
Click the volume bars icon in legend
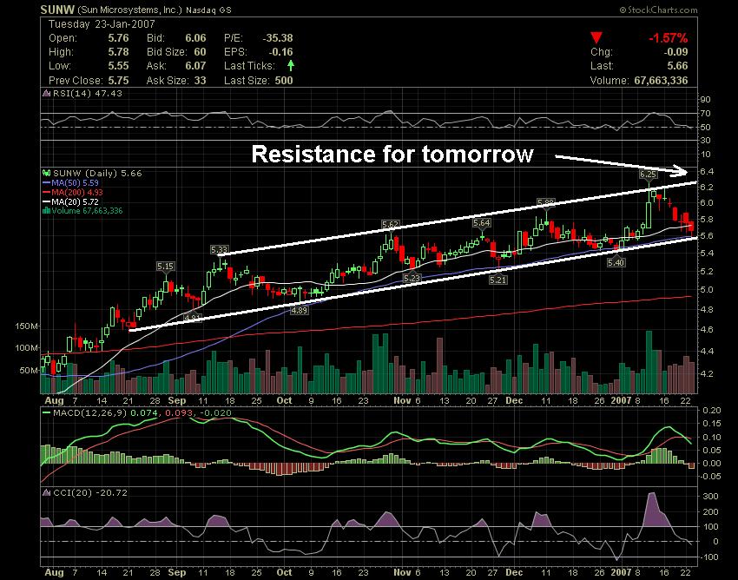46,211
